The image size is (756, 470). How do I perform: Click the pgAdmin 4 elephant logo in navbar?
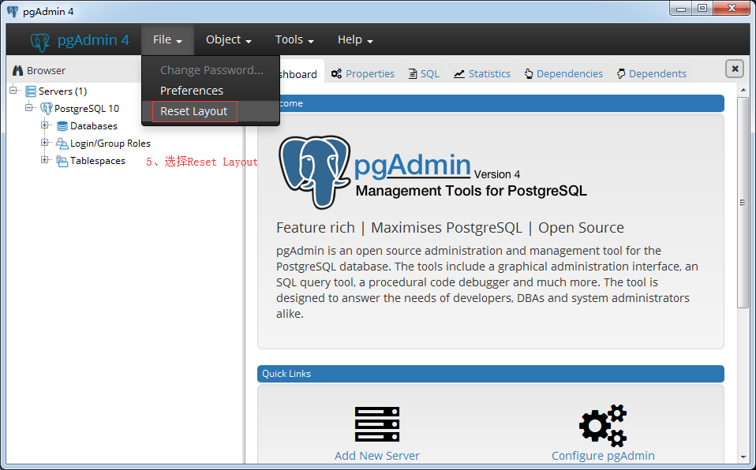point(39,42)
